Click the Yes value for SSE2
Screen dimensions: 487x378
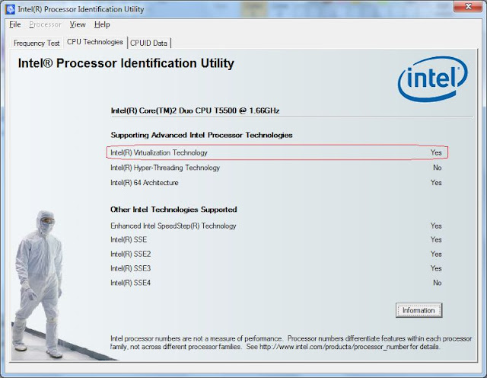[x=436, y=254]
